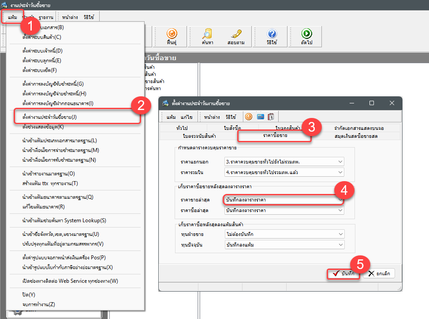Screen dimensions: 429x319
Task: Expand the ราคาแยกนอก dropdown
Action: click(x=340, y=162)
